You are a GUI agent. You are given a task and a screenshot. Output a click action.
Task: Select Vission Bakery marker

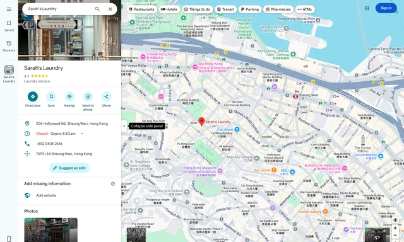[325, 212]
